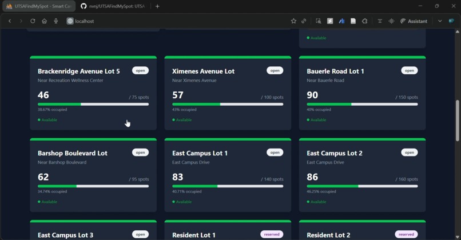
Task: Click open badge on Ximenes Avenue Lot
Action: [275, 70]
